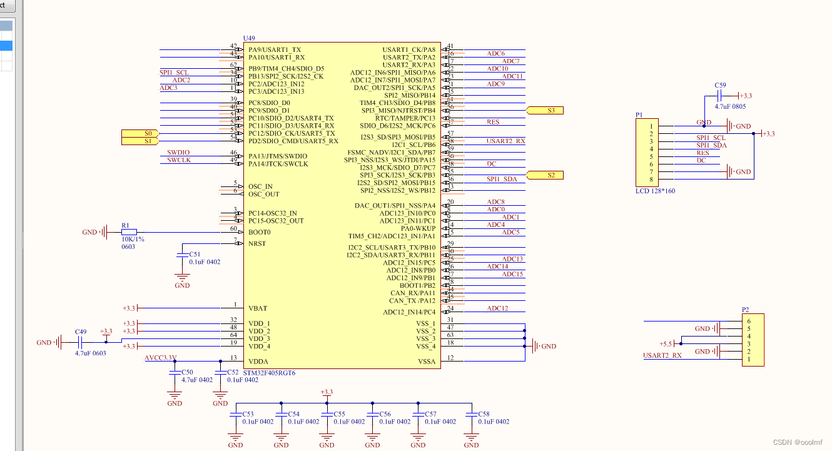Select capacitor C59 symbol
Image resolution: width=832 pixels, height=451 pixels.
(x=719, y=96)
